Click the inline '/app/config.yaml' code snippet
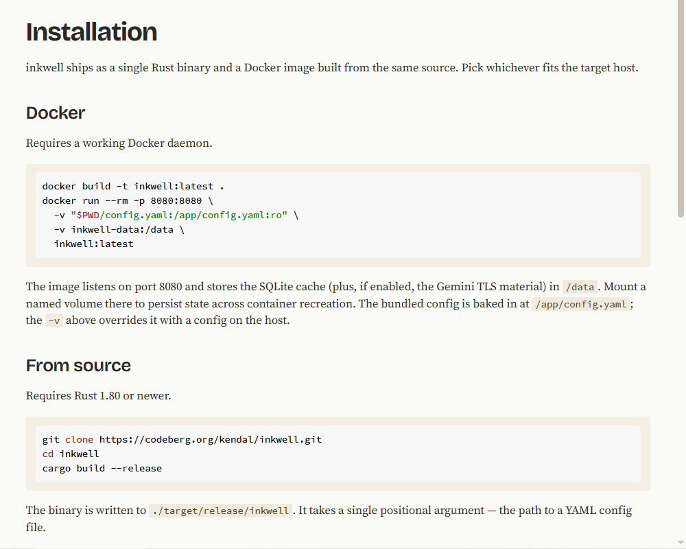The height and width of the screenshot is (549, 686). [x=581, y=304]
